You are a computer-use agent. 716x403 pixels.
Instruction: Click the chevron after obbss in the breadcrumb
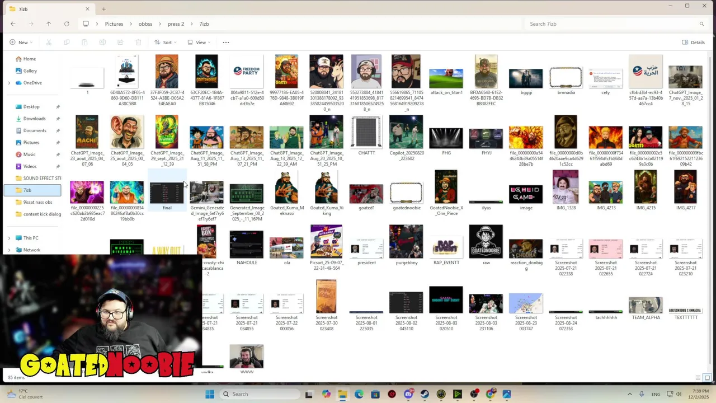(160, 24)
